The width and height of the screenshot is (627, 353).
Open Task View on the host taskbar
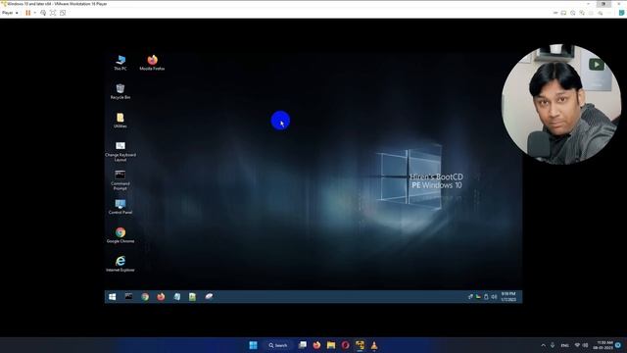(x=303, y=345)
